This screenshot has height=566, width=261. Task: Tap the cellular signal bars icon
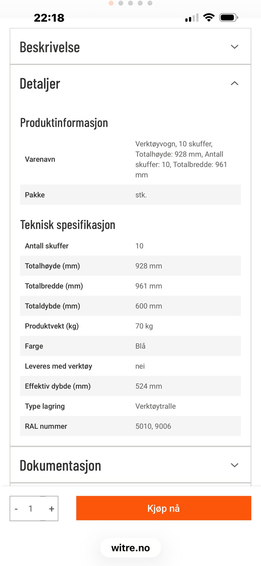(192, 18)
